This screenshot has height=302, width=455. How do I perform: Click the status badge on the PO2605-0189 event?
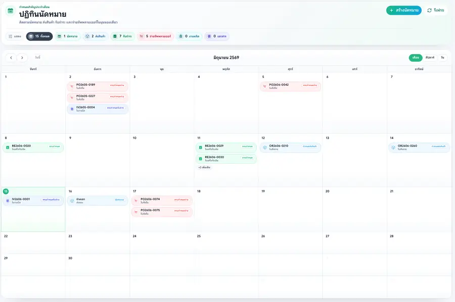tap(117, 85)
